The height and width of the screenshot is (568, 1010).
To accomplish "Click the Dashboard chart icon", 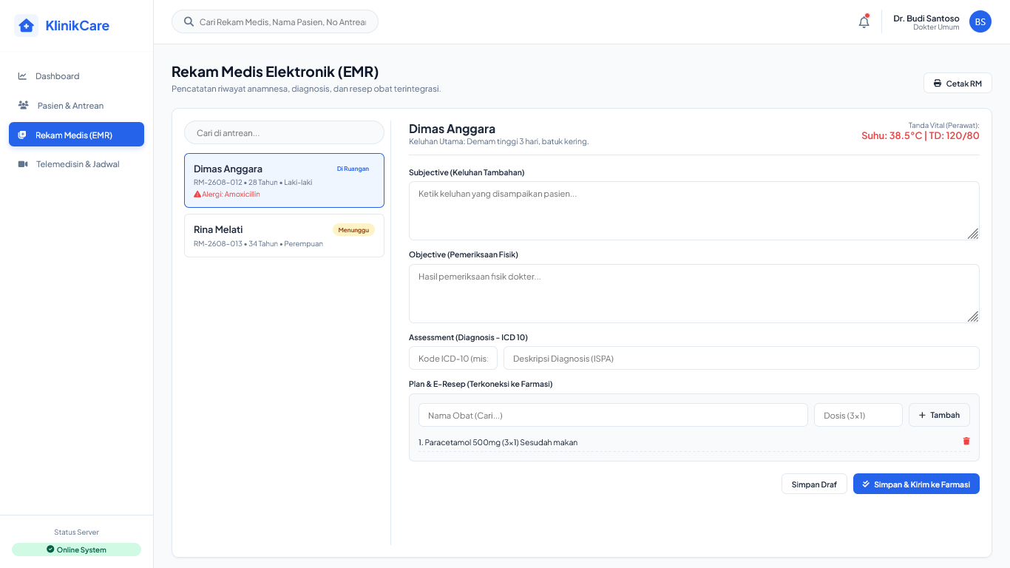I will pyautogui.click(x=22, y=76).
